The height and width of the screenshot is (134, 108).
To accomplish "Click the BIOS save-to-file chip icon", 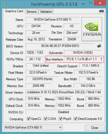I will (x=99, y=46).
